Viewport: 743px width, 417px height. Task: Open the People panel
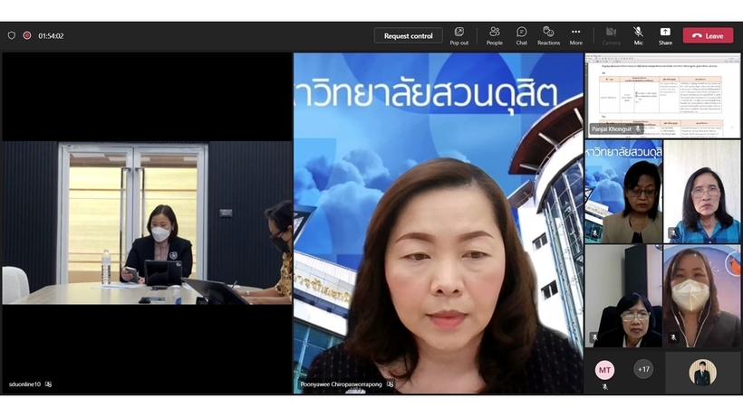point(494,35)
